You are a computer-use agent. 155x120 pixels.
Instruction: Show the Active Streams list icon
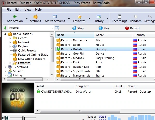click(55, 17)
